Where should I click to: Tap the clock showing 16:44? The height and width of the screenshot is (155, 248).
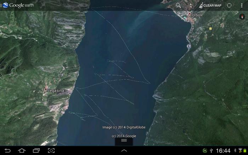(x=223, y=151)
